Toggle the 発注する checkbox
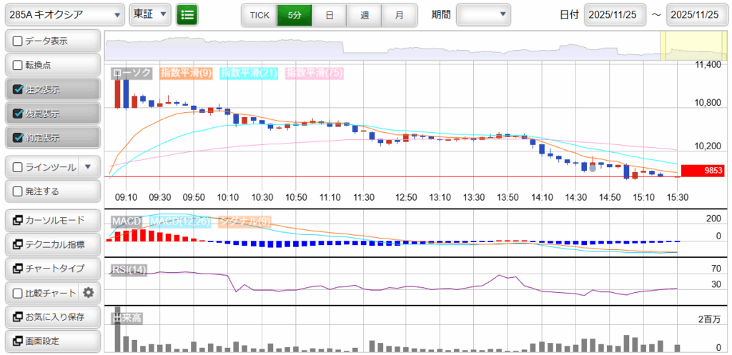732x355 pixels. click(x=18, y=191)
